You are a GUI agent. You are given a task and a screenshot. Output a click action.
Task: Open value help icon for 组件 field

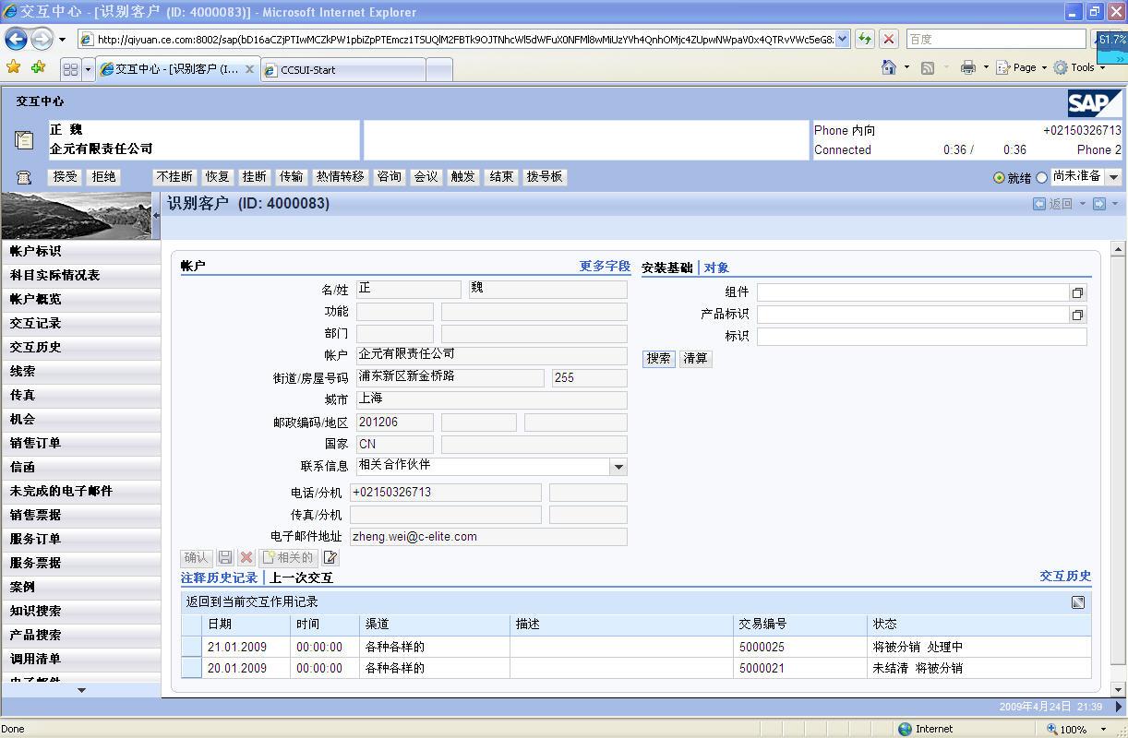pos(1077,292)
